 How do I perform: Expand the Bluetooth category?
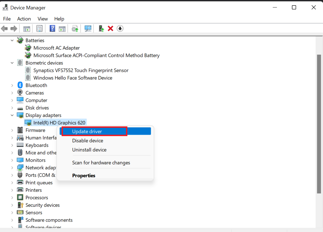12,85
